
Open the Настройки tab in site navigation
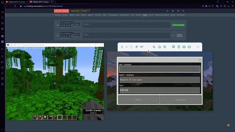[181, 15]
